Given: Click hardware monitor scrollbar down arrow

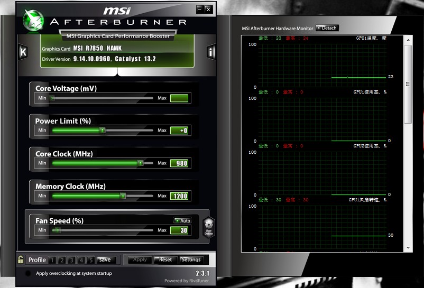Looking at the screenshot, I should coord(408,248).
